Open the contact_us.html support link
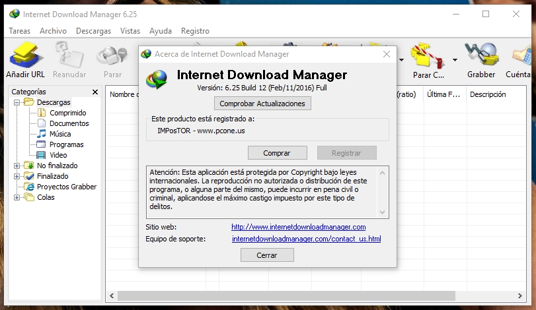This screenshot has width=536, height=310. (306, 239)
